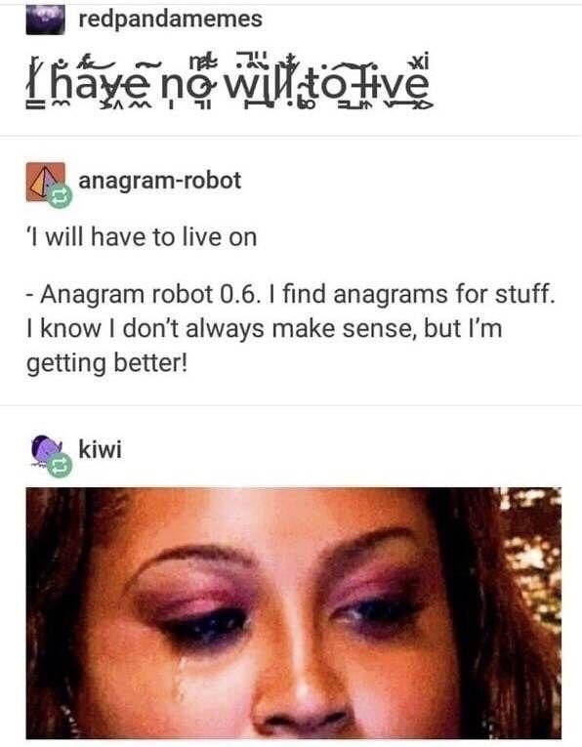Open the purple kiwi avatar
Viewport: 582px width, 747px height.
point(47,451)
